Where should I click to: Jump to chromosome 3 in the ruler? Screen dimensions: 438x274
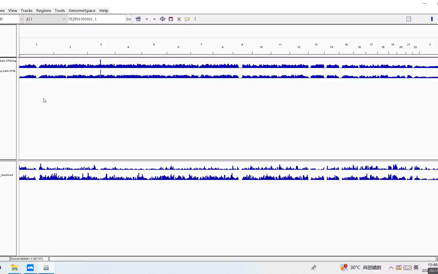click(101, 45)
